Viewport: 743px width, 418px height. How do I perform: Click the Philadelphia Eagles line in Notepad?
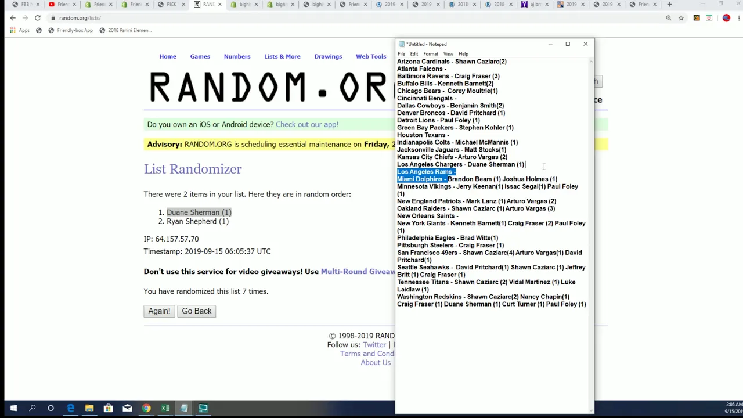coord(448,238)
